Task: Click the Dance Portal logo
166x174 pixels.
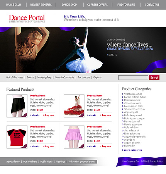Action: point(27,19)
